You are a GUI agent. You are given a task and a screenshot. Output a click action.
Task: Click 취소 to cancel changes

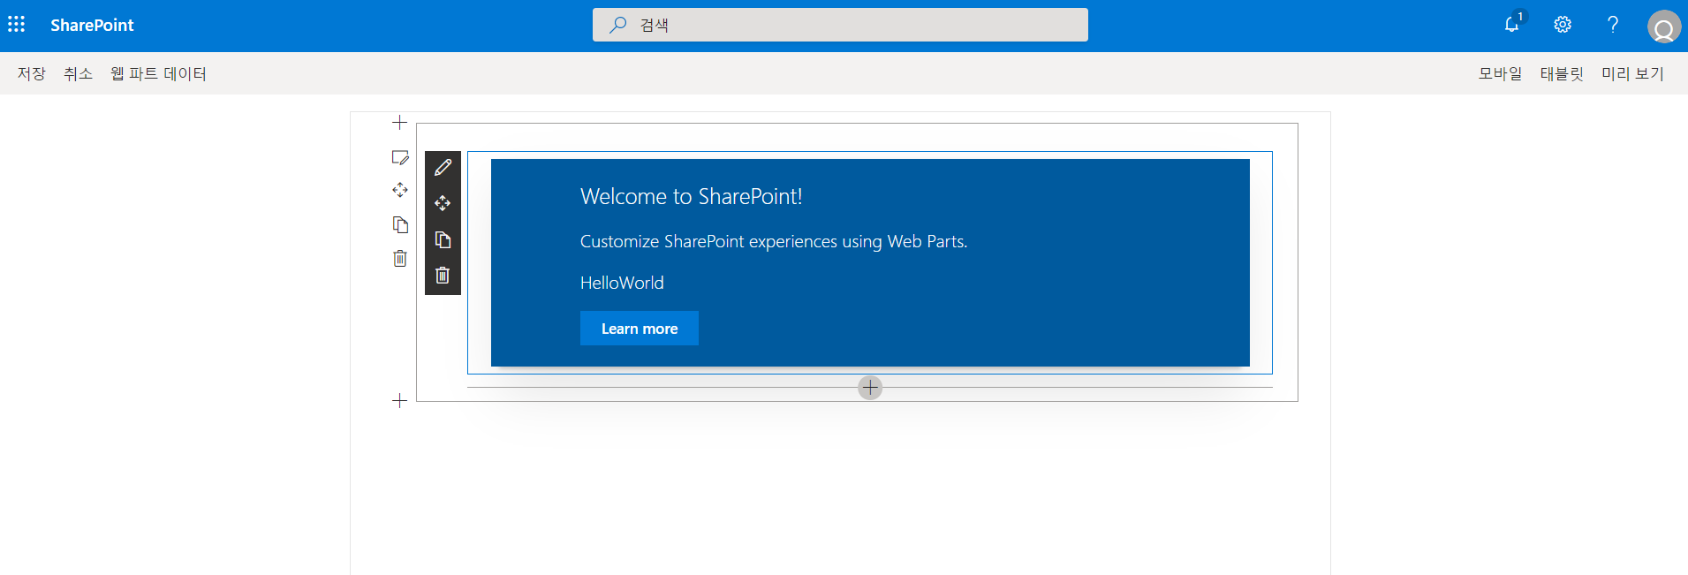[78, 73]
